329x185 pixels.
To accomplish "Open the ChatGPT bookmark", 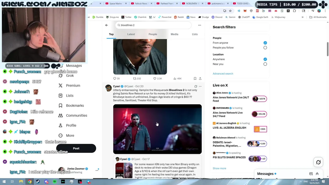I will pos(244,17).
